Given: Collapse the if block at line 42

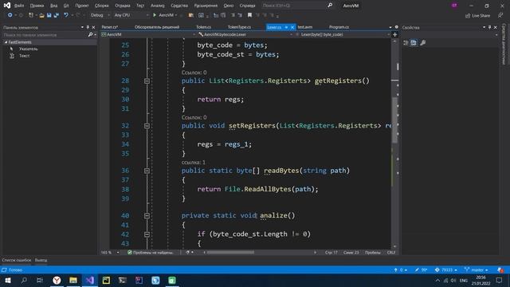Looking at the screenshot, I should (147, 234).
